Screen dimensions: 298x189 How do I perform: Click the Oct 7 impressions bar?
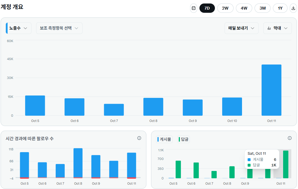tap(114, 110)
